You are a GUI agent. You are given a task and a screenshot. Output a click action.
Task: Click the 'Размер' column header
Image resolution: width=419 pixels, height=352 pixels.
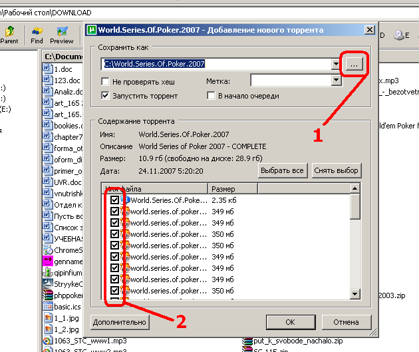coord(232,189)
